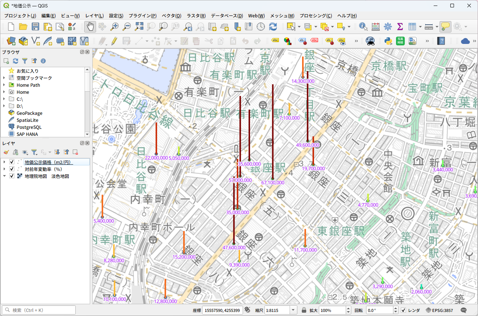Open the attribute table icon
Screen dimensions: 478x316
coord(412,27)
